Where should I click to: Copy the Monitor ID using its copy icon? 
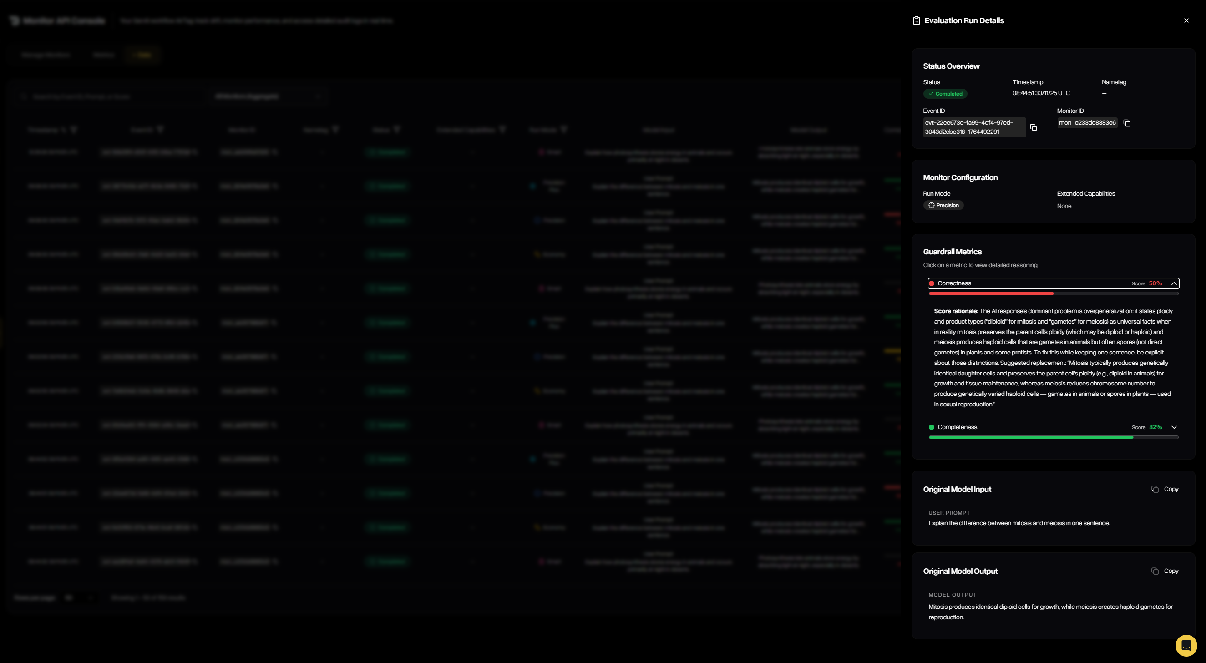tap(1126, 123)
